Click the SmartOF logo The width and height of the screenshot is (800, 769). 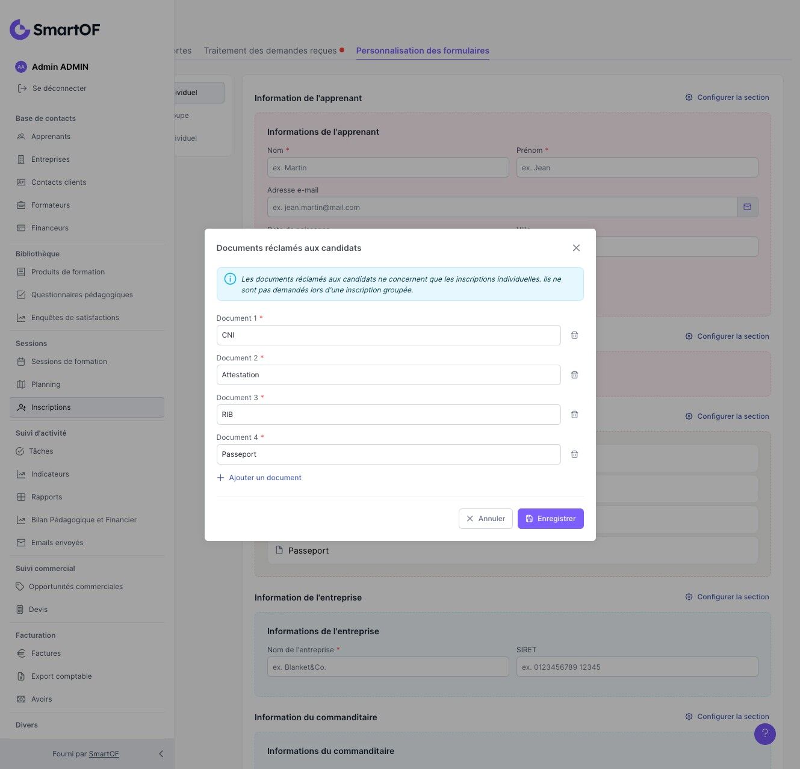coord(55,29)
